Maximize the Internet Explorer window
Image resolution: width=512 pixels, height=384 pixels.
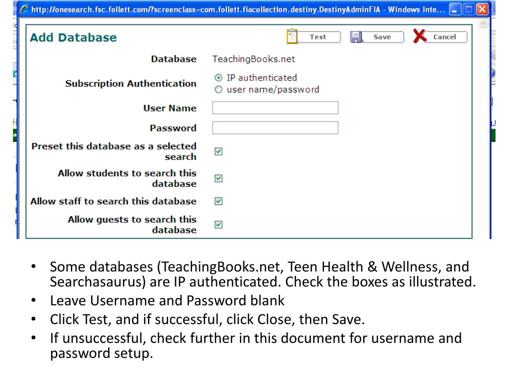pos(468,9)
